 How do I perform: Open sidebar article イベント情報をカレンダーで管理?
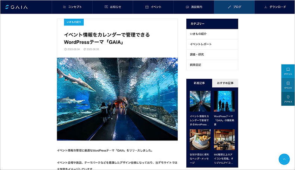[199, 120]
